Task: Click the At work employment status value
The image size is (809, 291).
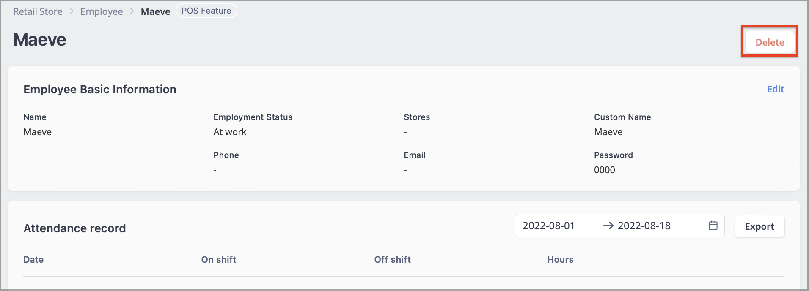Action: (230, 132)
